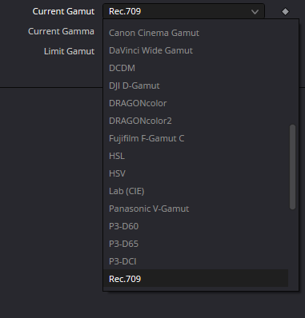Click the gamut list scrollbar thumb
This screenshot has width=305, height=318.
[x=292, y=167]
